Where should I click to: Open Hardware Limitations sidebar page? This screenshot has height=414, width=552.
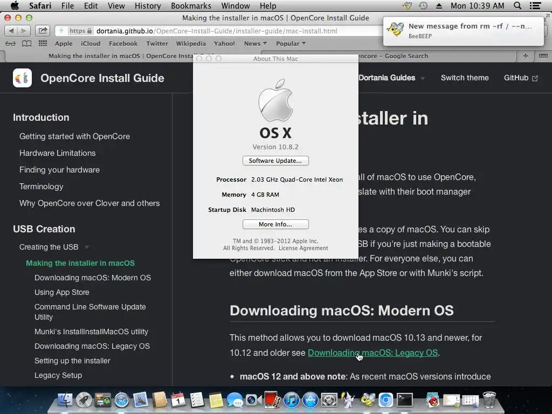click(x=57, y=153)
